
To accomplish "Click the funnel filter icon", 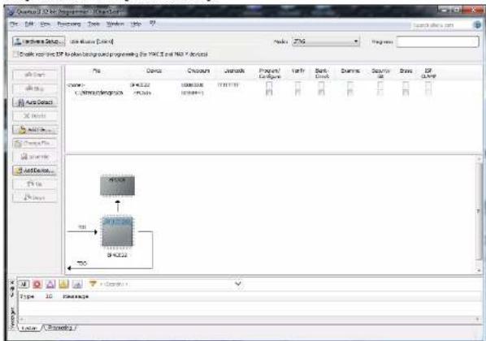I will click(93, 283).
